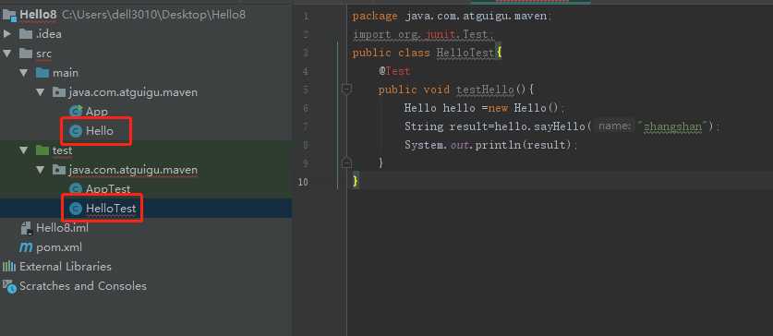The height and width of the screenshot is (336, 773).
Task: Click the Hello8 project module icon
Action: coord(9,16)
